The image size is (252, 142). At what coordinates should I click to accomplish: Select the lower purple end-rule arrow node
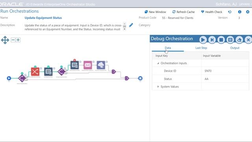[127, 78]
